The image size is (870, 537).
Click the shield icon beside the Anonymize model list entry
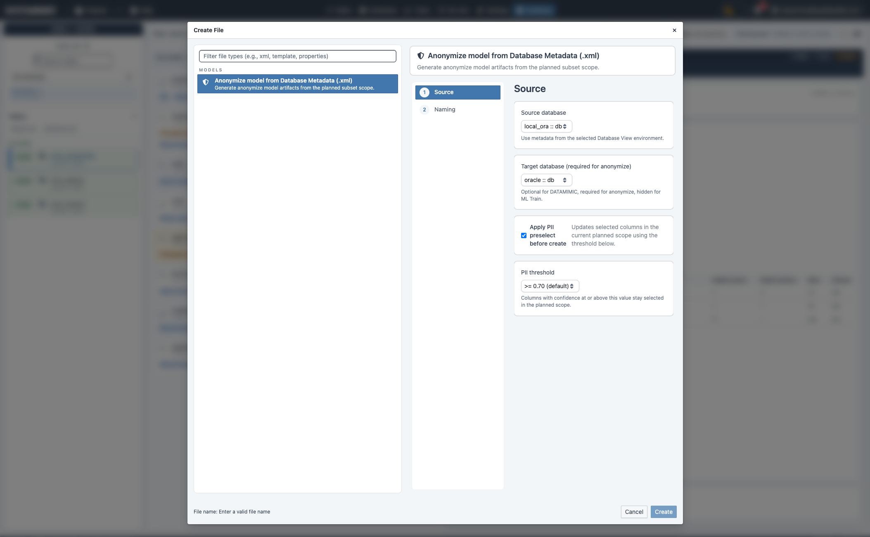coord(206,82)
